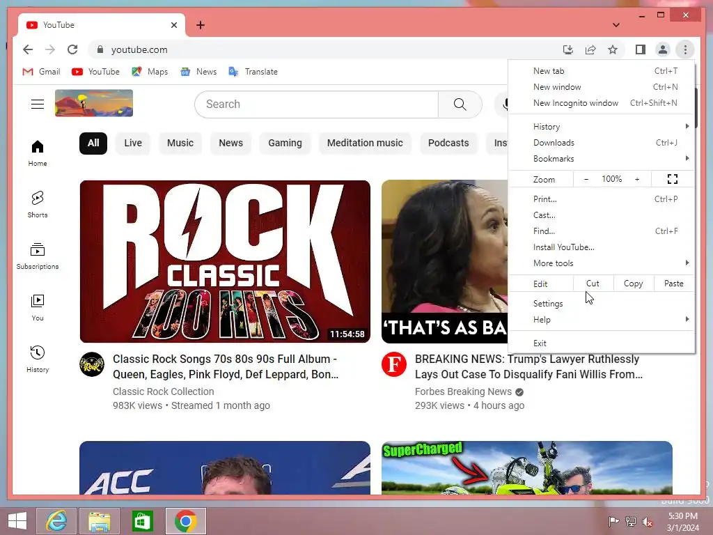Open the You section in sidebar

pos(38,307)
